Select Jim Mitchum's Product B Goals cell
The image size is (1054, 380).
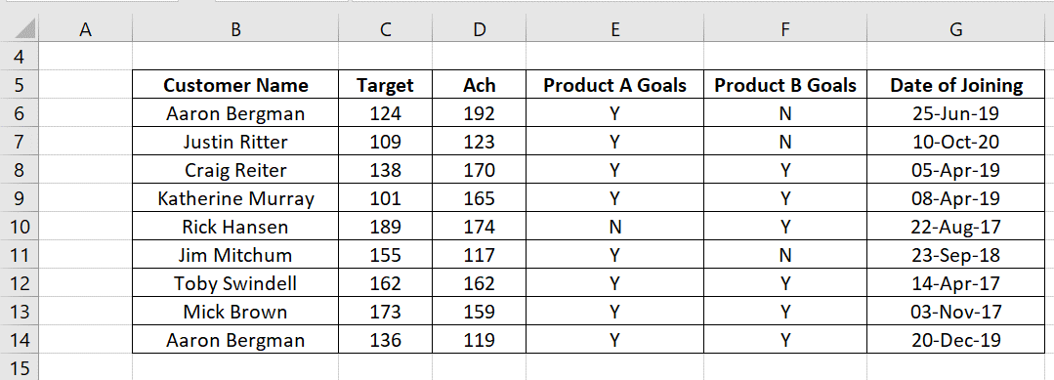(785, 255)
